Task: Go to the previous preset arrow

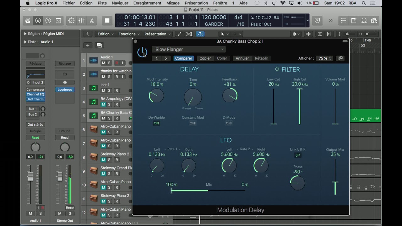Action: click(x=156, y=58)
